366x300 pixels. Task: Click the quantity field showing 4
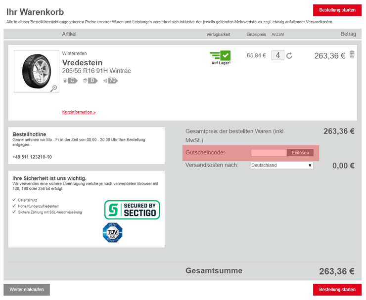tap(278, 55)
